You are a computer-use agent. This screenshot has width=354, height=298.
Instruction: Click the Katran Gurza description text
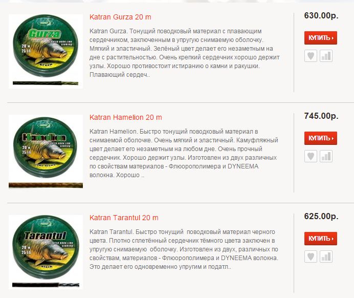coord(185,53)
